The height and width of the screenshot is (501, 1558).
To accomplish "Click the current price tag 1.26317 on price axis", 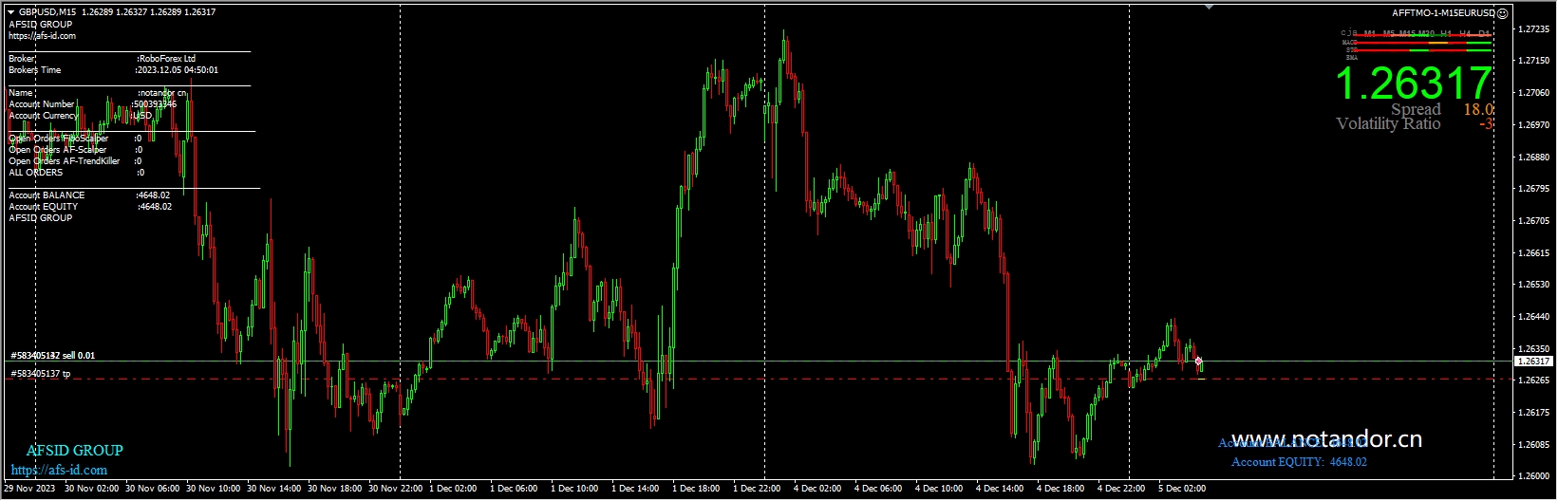I will coord(1532,362).
